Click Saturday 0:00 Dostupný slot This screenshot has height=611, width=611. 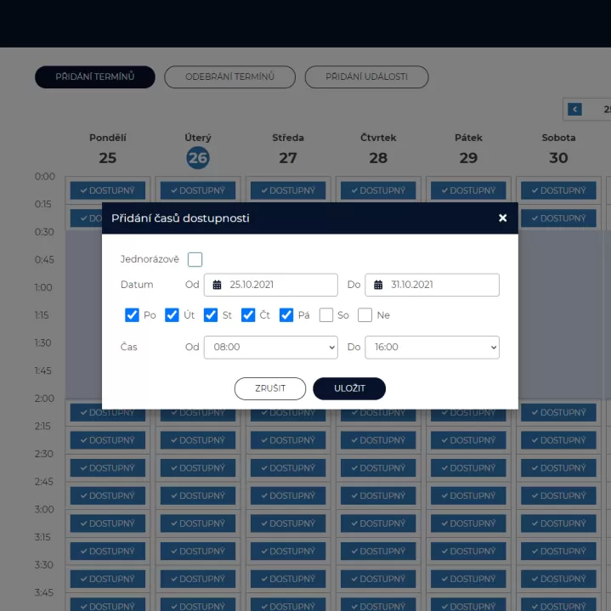(557, 190)
